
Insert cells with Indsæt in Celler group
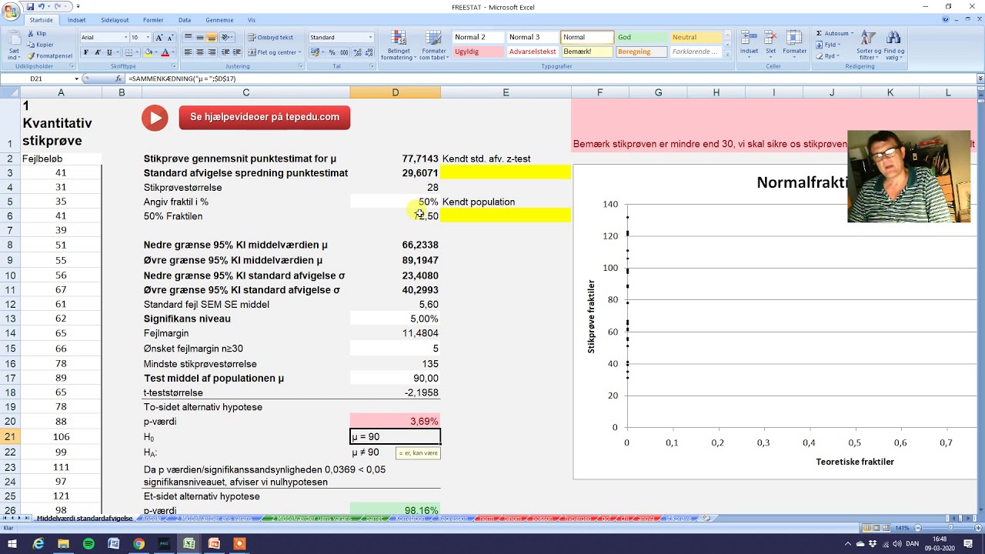click(x=749, y=44)
